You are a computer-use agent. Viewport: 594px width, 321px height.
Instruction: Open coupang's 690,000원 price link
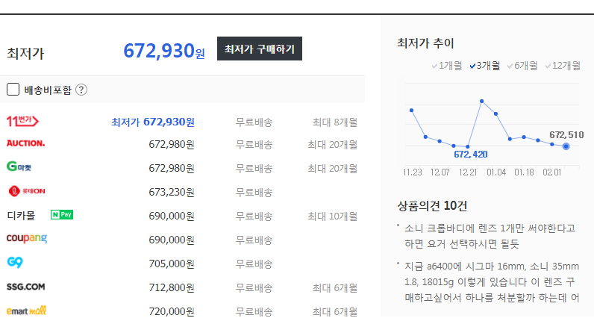(172, 240)
